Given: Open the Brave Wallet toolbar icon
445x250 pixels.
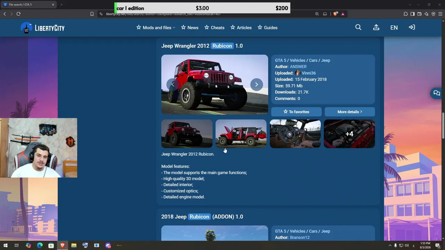Looking at the screenshot, I should tap(420, 14).
